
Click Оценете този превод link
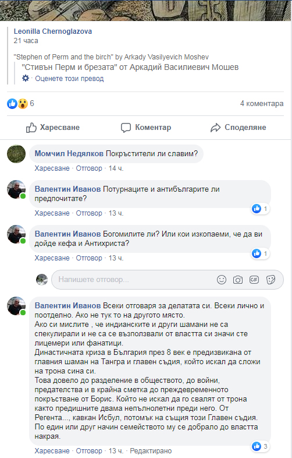tap(69, 79)
